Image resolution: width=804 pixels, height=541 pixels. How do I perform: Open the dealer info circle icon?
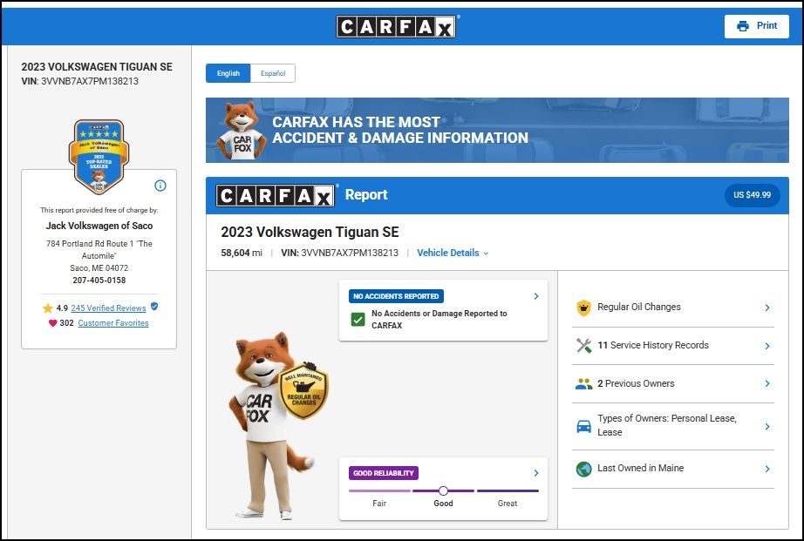pyautogui.click(x=160, y=186)
